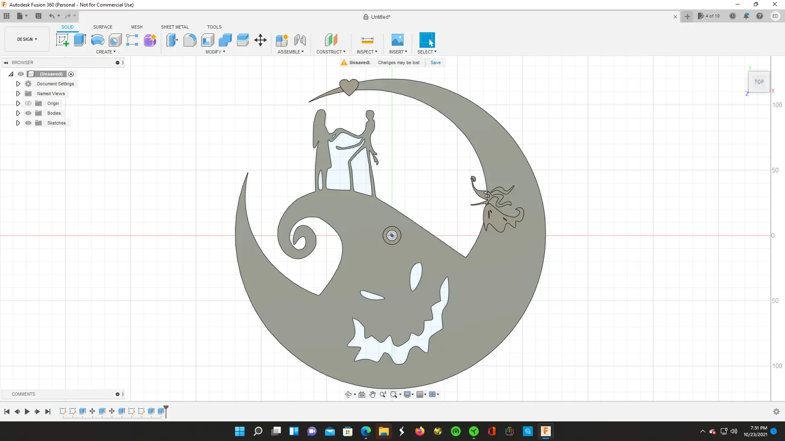Viewport: 785px width, 441px height.
Task: Select the Offset Face tool
Action: pyautogui.click(x=243, y=40)
